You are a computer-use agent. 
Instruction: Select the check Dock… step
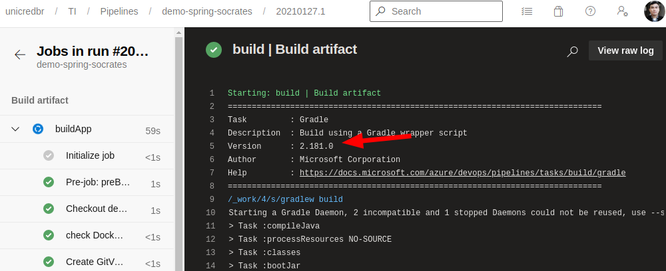(x=87, y=235)
